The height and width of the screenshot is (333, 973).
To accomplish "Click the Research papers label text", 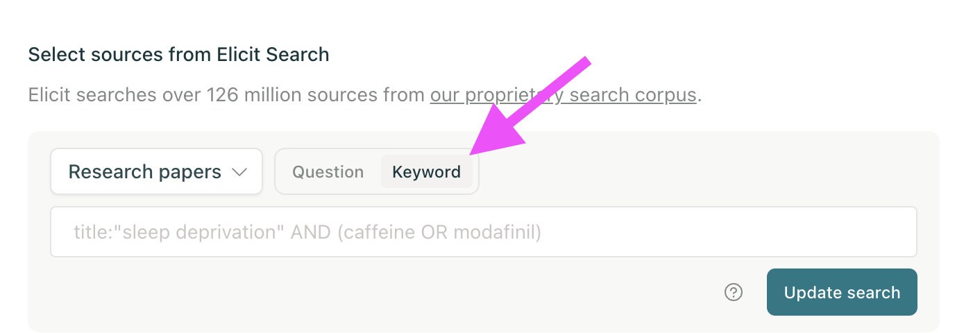I will [144, 172].
